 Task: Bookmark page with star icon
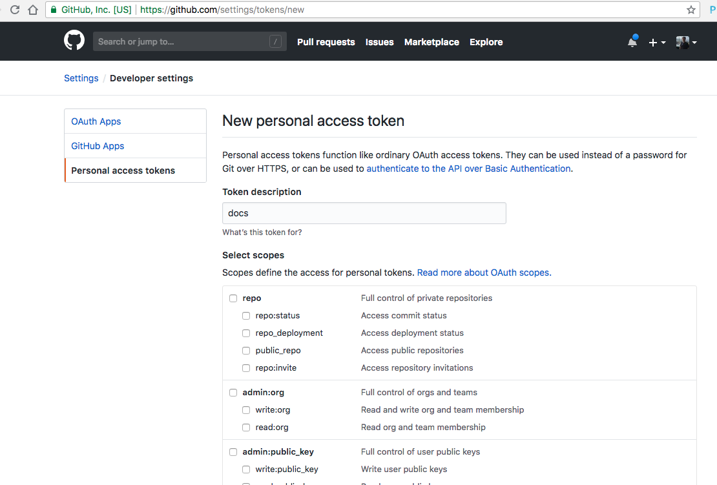[x=691, y=10]
